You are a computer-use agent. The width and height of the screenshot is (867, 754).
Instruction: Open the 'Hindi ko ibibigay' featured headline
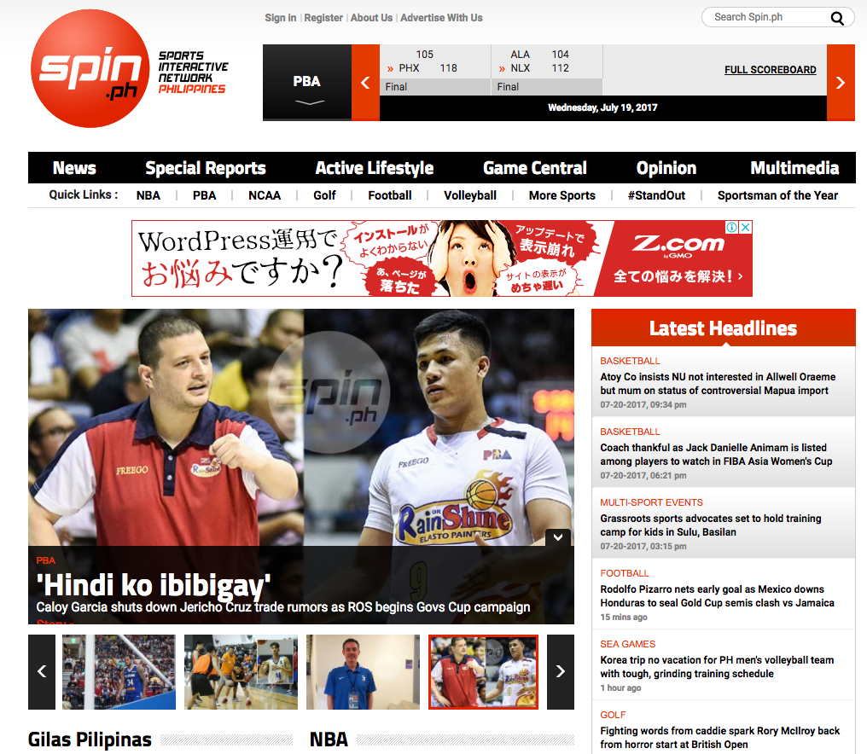[x=153, y=585]
